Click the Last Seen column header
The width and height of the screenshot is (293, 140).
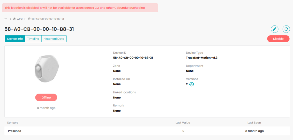254,122
